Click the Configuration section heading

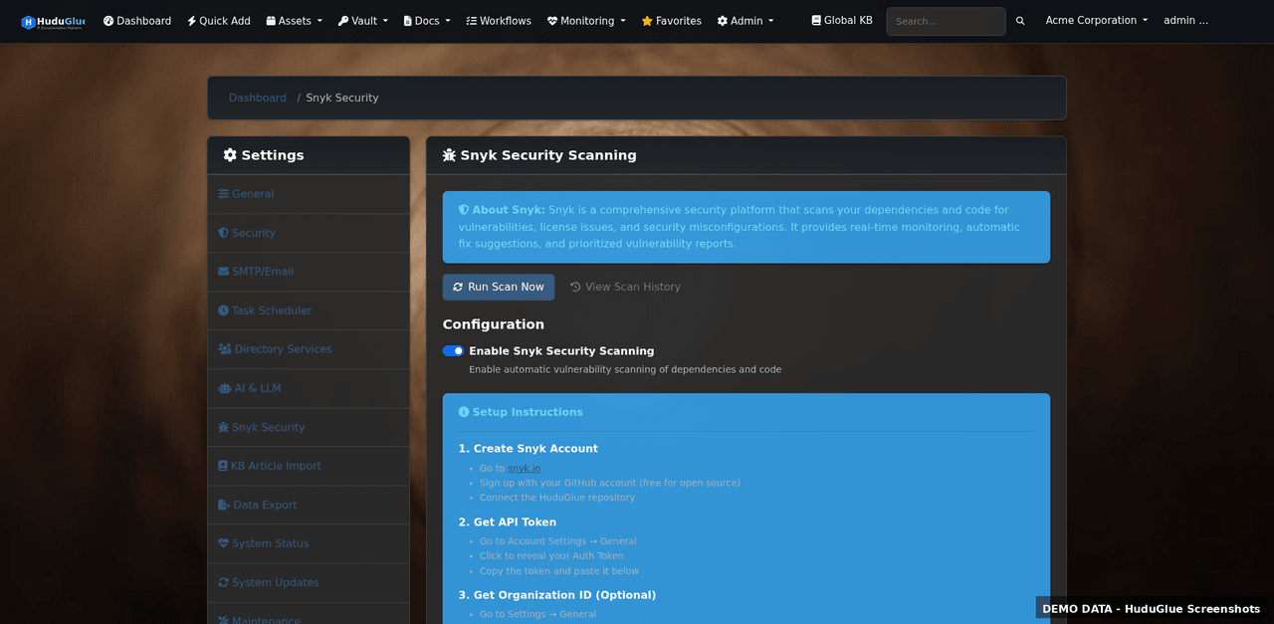point(494,324)
